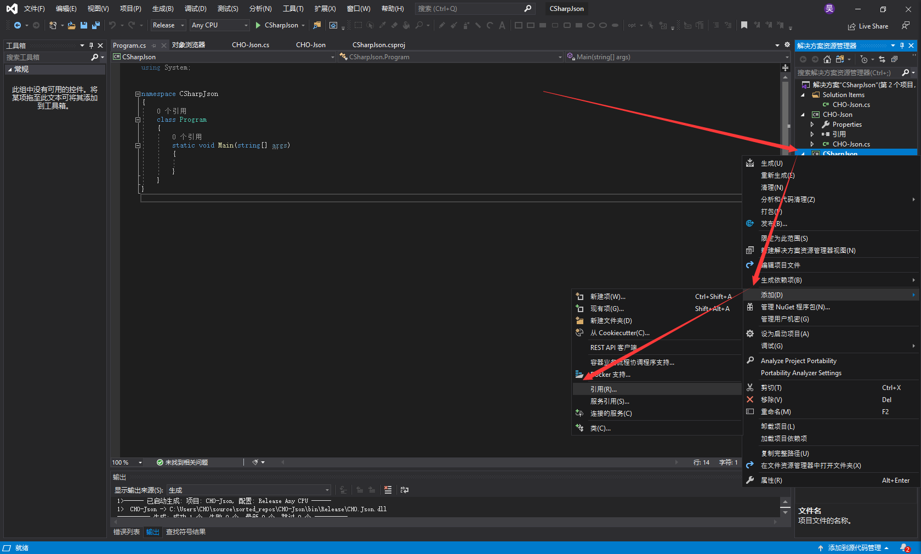
Task: Open the 扩展(X) menu
Action: click(325, 9)
